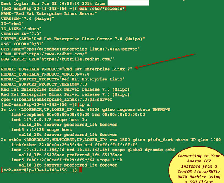Click the '2: eth0:' interface line

(111, 140)
